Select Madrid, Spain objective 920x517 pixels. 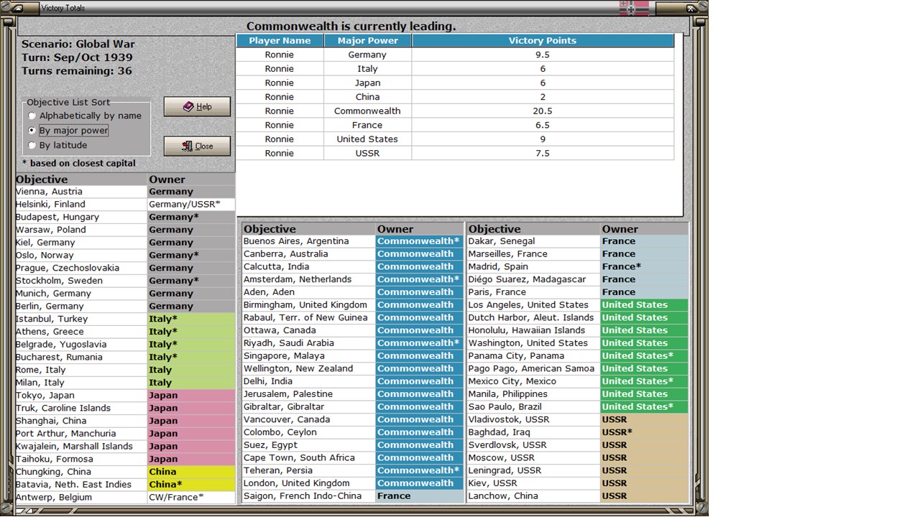[533, 266]
